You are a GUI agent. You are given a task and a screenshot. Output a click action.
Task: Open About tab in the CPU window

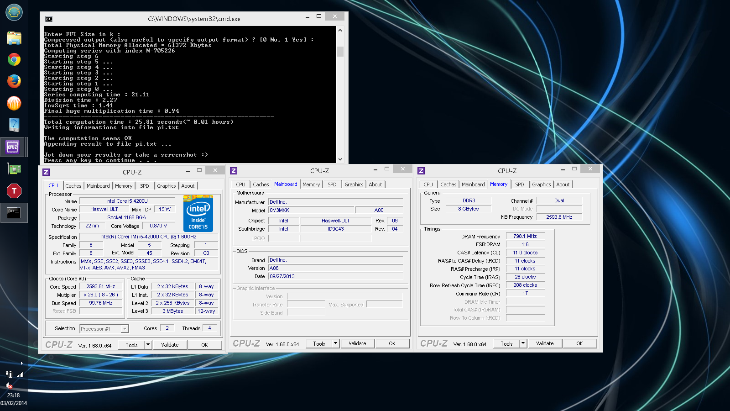click(188, 186)
